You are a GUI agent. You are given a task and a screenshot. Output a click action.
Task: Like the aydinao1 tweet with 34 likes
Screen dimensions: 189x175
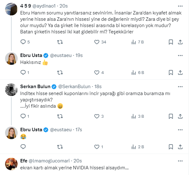click(x=97, y=42)
